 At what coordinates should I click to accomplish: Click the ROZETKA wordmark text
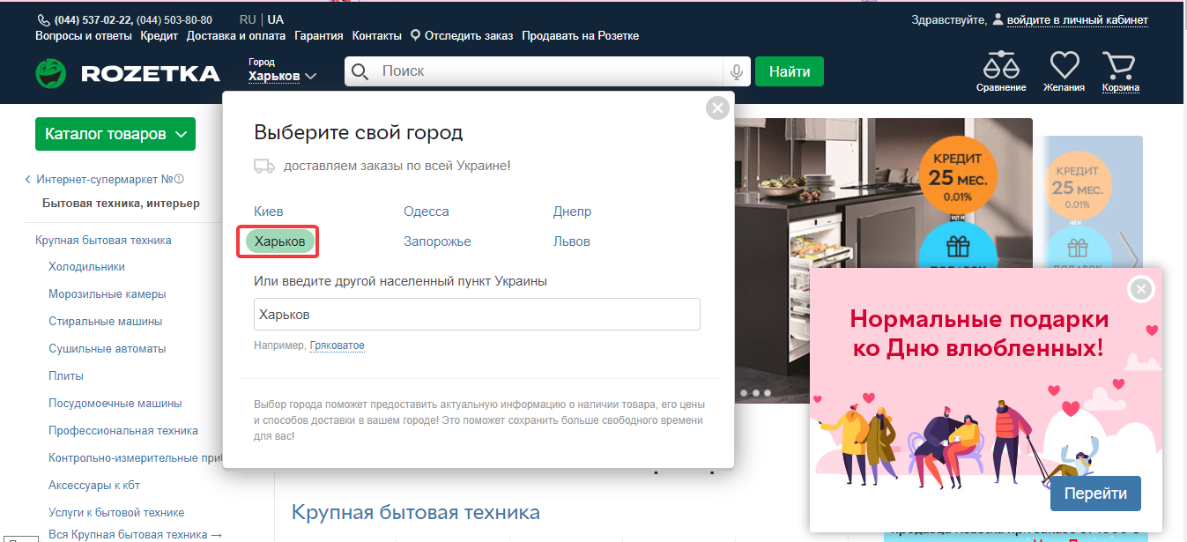(x=150, y=73)
